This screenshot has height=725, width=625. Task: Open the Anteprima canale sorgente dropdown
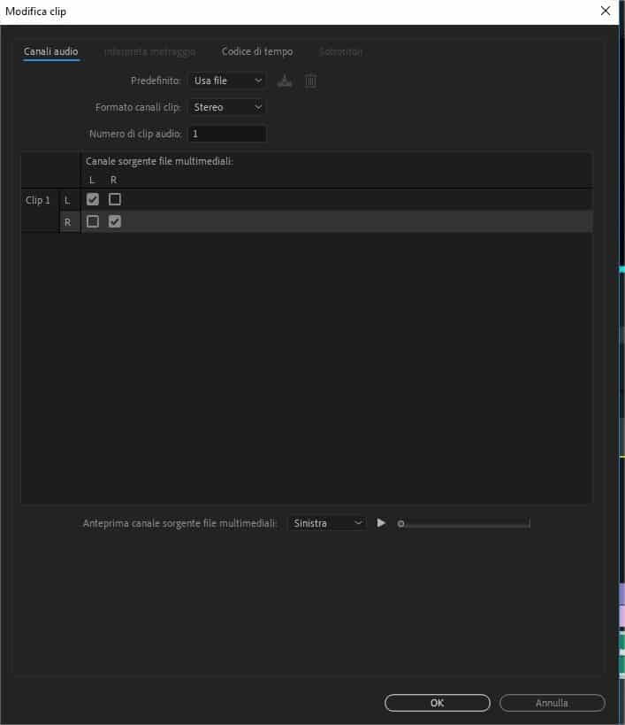pos(326,523)
